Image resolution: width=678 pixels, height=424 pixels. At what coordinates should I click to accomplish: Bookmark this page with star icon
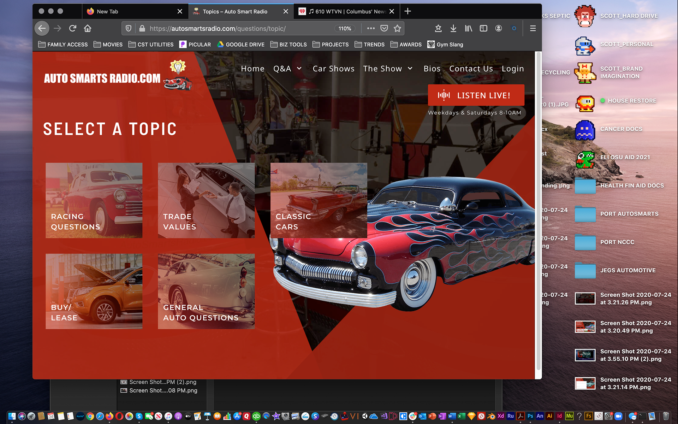pos(398,28)
